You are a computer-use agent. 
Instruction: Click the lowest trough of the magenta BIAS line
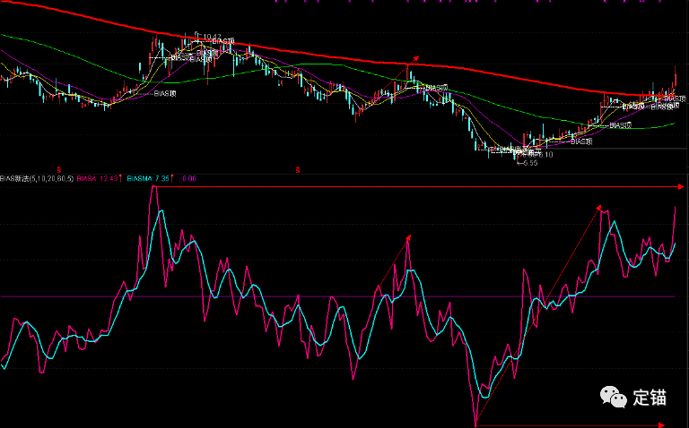pos(475,424)
